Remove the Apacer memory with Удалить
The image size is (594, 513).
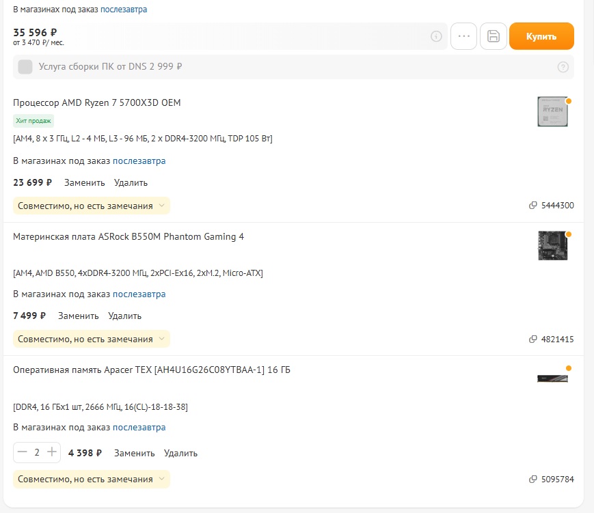(180, 453)
